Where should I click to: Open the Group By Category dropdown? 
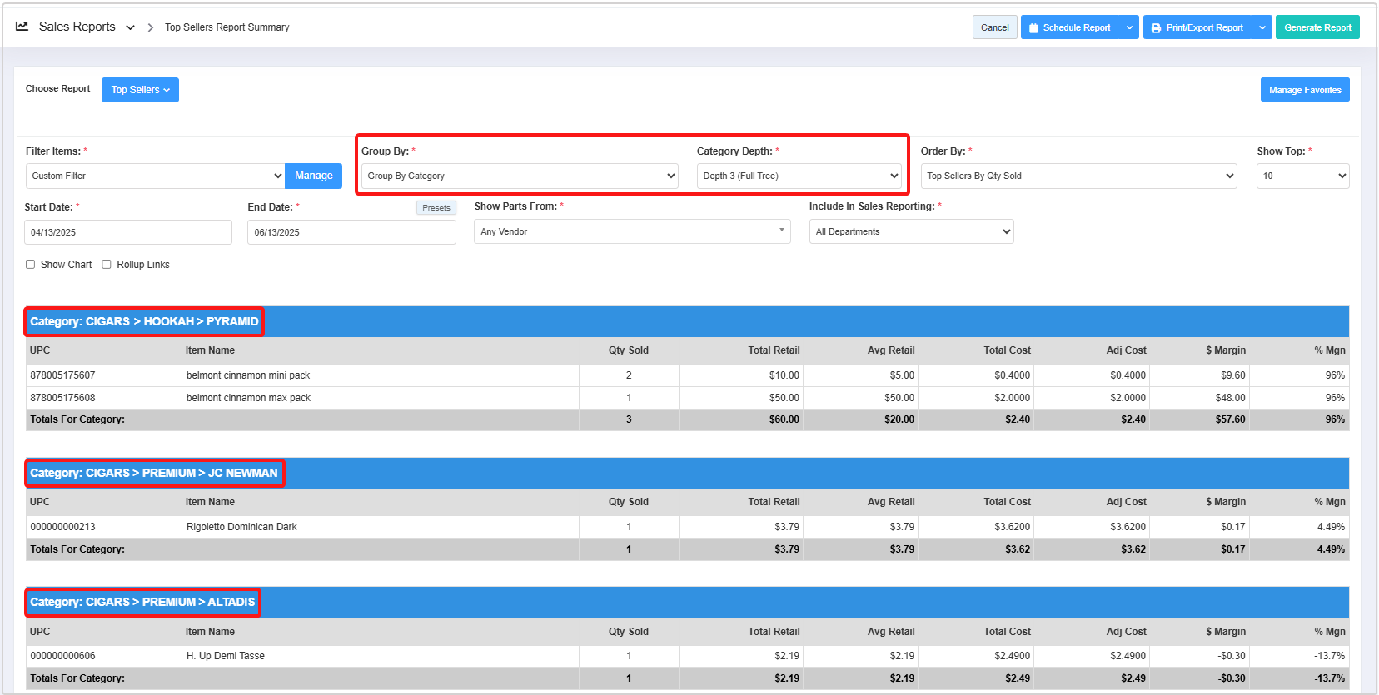click(520, 176)
